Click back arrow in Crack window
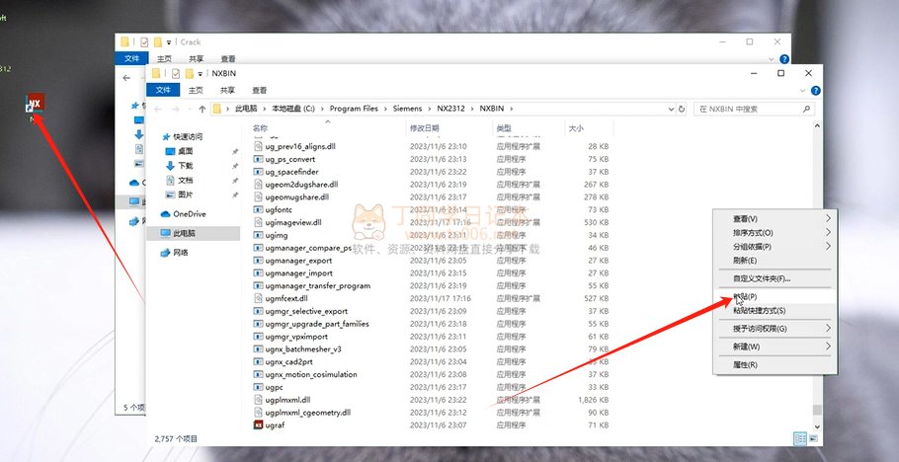Viewport: 899px width, 462px height. pos(126,77)
